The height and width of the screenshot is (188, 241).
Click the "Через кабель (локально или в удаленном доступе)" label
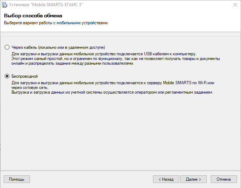tap(58, 47)
